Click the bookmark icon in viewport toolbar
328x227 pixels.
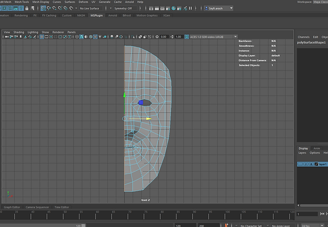21,37
